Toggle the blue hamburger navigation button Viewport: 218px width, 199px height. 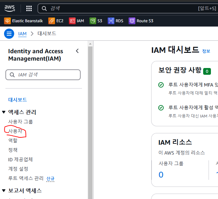pyautogui.click(x=9, y=34)
